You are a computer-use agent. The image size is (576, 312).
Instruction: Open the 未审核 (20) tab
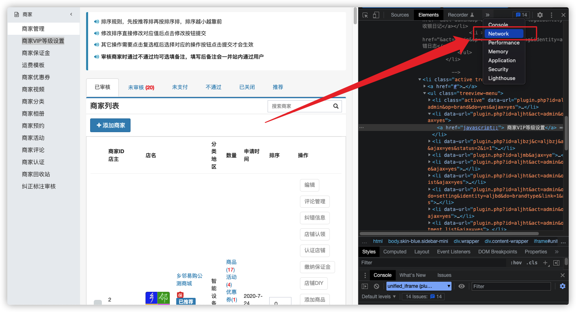tap(141, 87)
